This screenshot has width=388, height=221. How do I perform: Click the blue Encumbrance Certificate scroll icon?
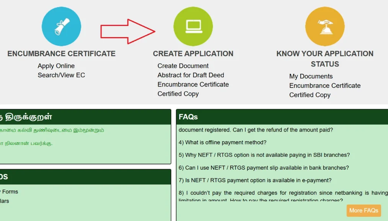(x=61, y=26)
